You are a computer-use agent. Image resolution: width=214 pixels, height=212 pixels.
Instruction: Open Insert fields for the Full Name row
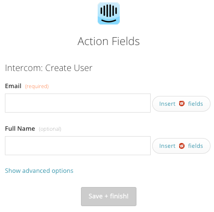[181, 146]
